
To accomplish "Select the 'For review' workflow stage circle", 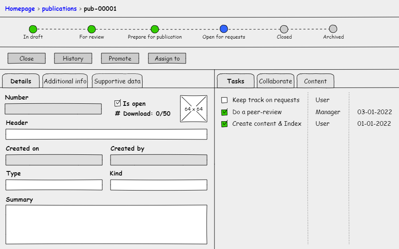I will tap(91, 29).
